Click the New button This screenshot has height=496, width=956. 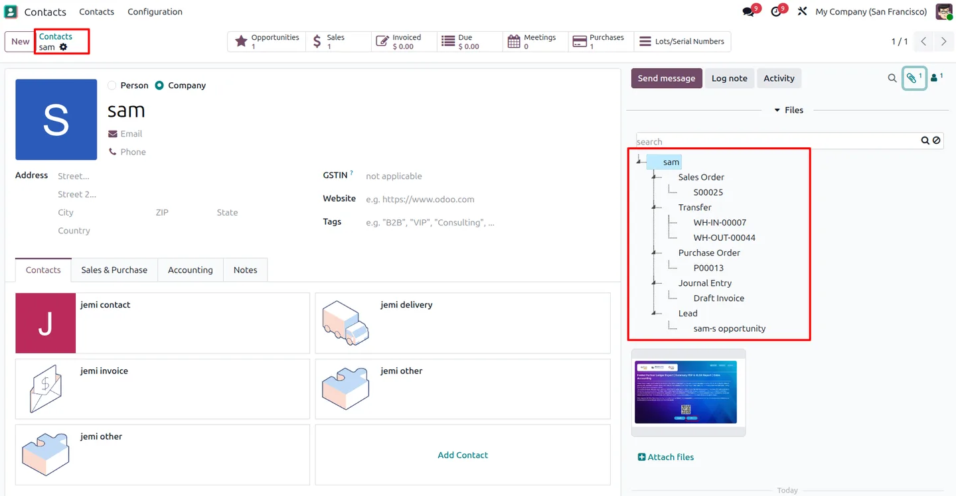(x=20, y=41)
